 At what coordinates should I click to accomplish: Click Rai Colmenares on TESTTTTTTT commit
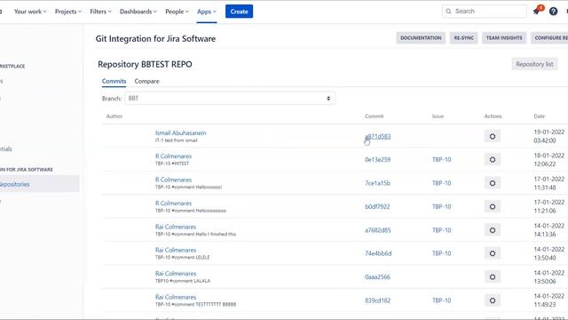(x=176, y=297)
